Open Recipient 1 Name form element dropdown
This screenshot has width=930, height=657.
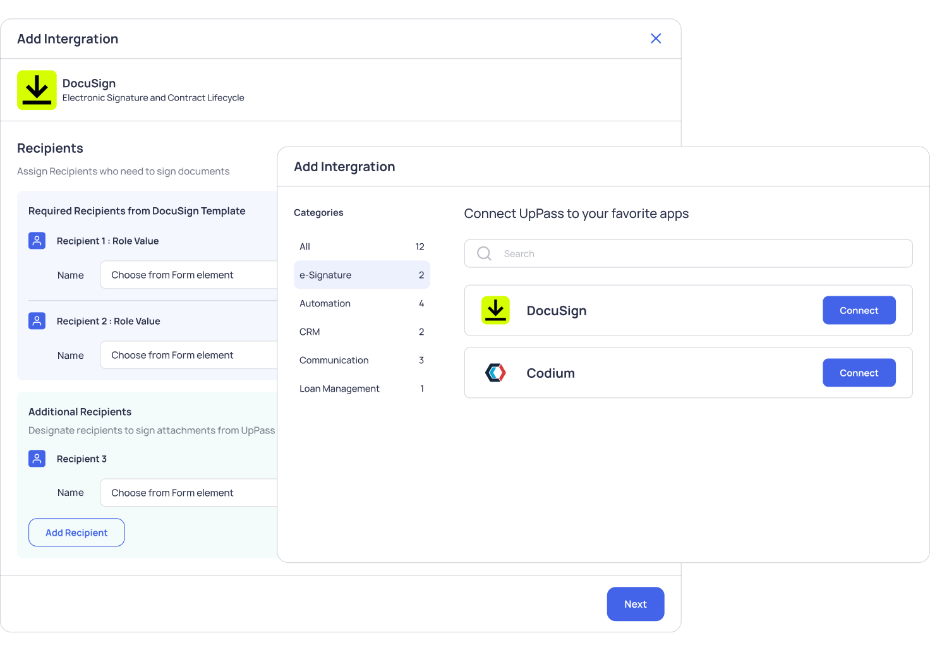click(x=188, y=275)
